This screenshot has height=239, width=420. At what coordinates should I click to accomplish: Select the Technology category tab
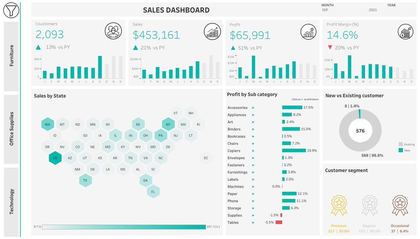coord(11,201)
